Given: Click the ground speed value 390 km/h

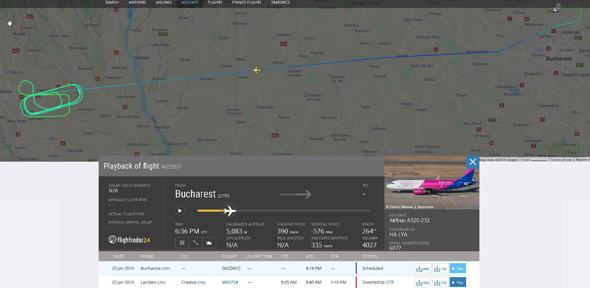Looking at the screenshot, I should pos(288,231).
